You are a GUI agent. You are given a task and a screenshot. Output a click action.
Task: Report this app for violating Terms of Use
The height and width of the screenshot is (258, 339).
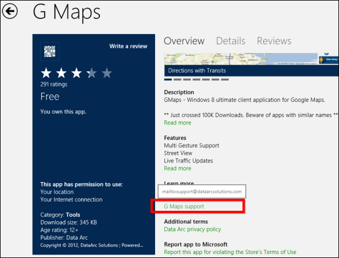(230, 252)
